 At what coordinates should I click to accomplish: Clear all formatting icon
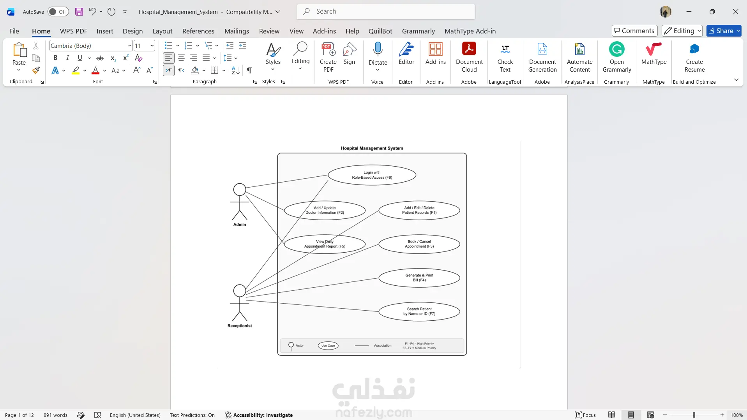point(139,58)
